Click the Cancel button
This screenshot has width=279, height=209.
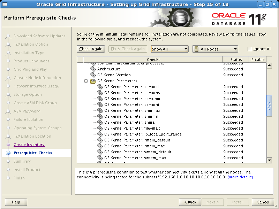pos(263,202)
